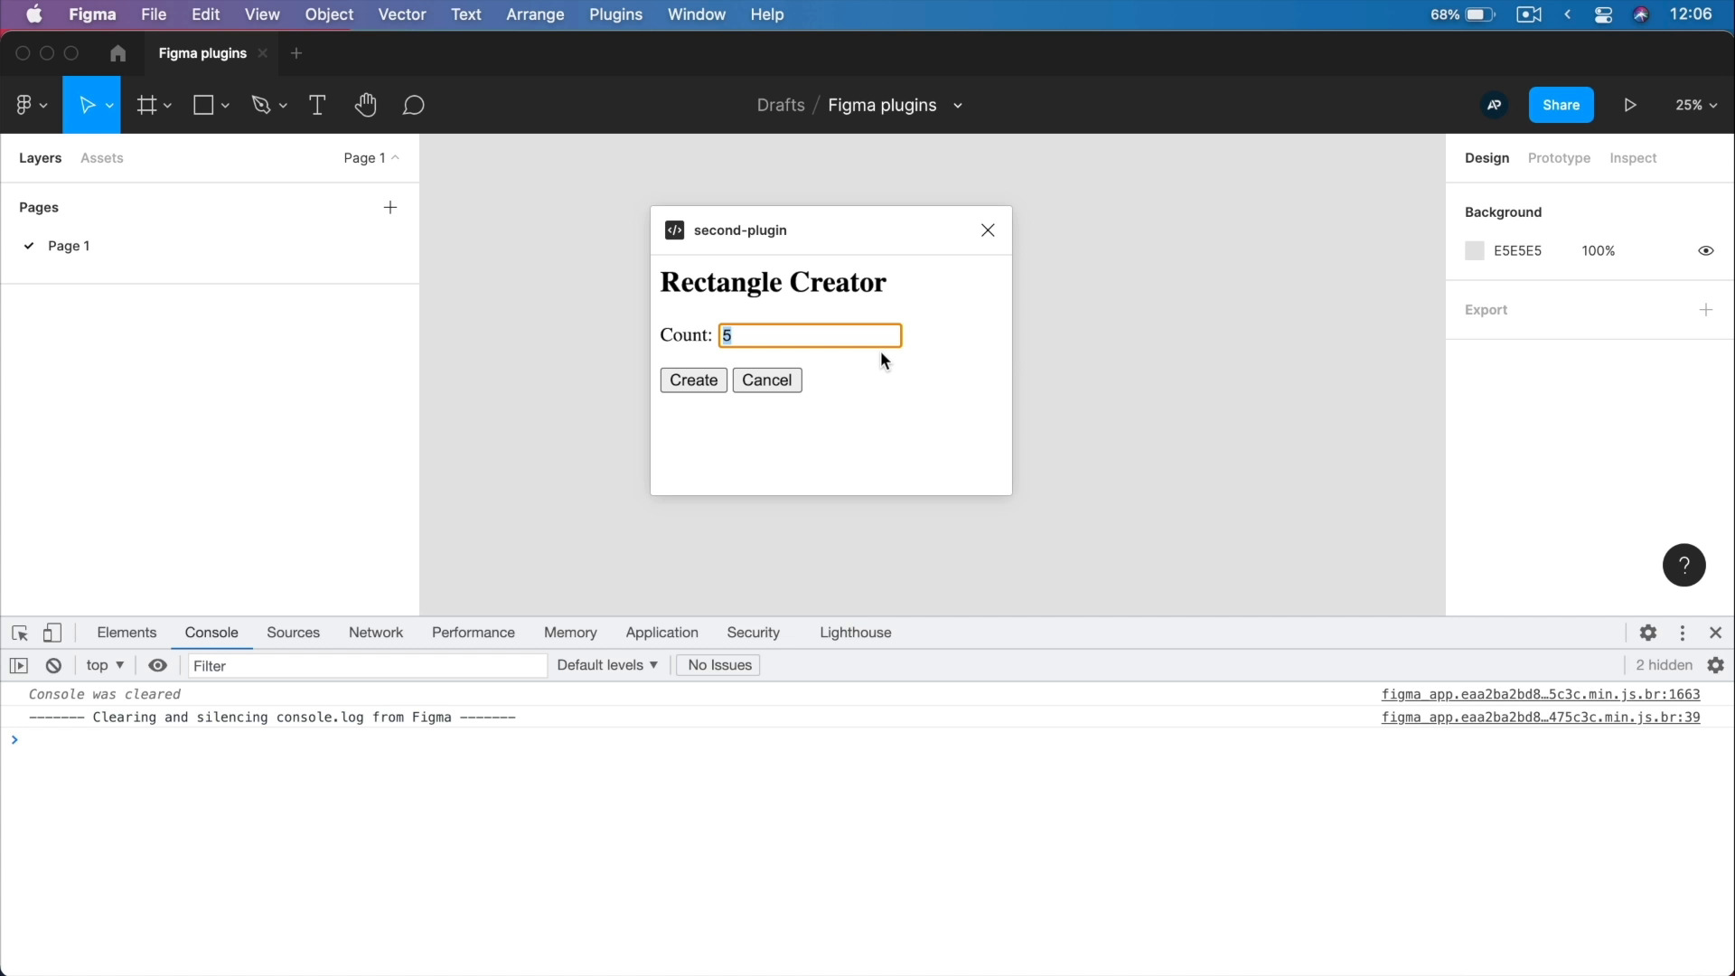Click the Figma home icon to return to files
Image resolution: width=1735 pixels, height=976 pixels.
coord(117,53)
